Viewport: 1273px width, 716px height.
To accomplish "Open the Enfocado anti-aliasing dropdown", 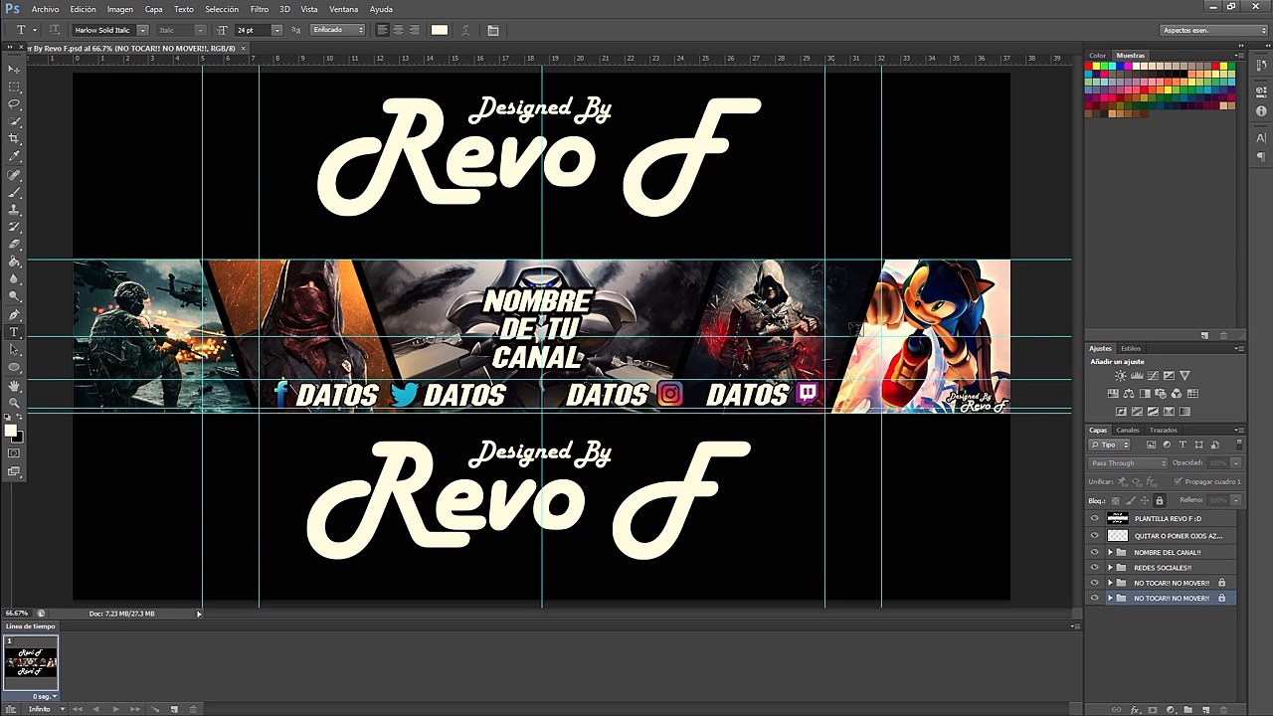I will pyautogui.click(x=337, y=30).
